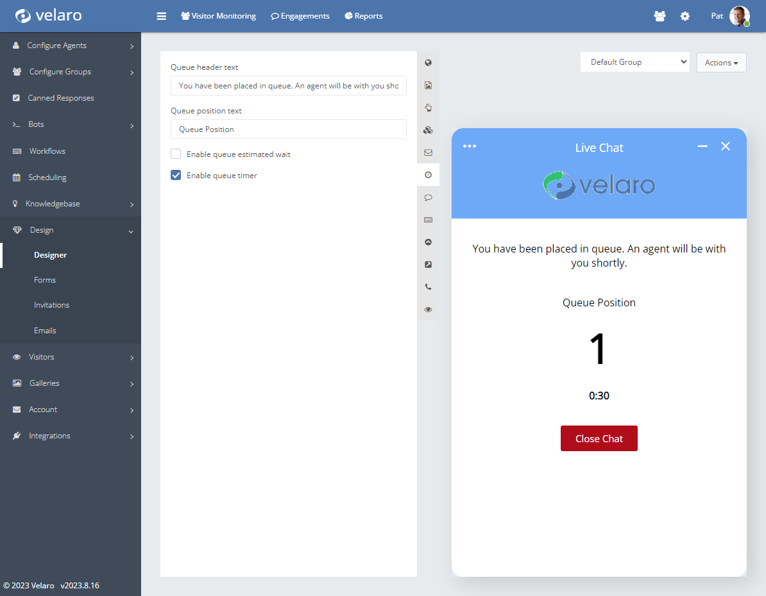Open the Engagements menu
Viewport: 766px width, 596px height.
(300, 16)
